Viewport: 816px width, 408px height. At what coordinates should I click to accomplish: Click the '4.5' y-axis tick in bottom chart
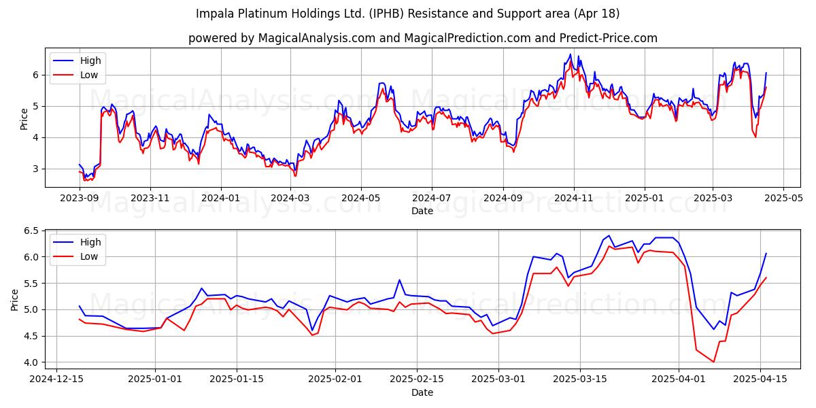coord(33,337)
